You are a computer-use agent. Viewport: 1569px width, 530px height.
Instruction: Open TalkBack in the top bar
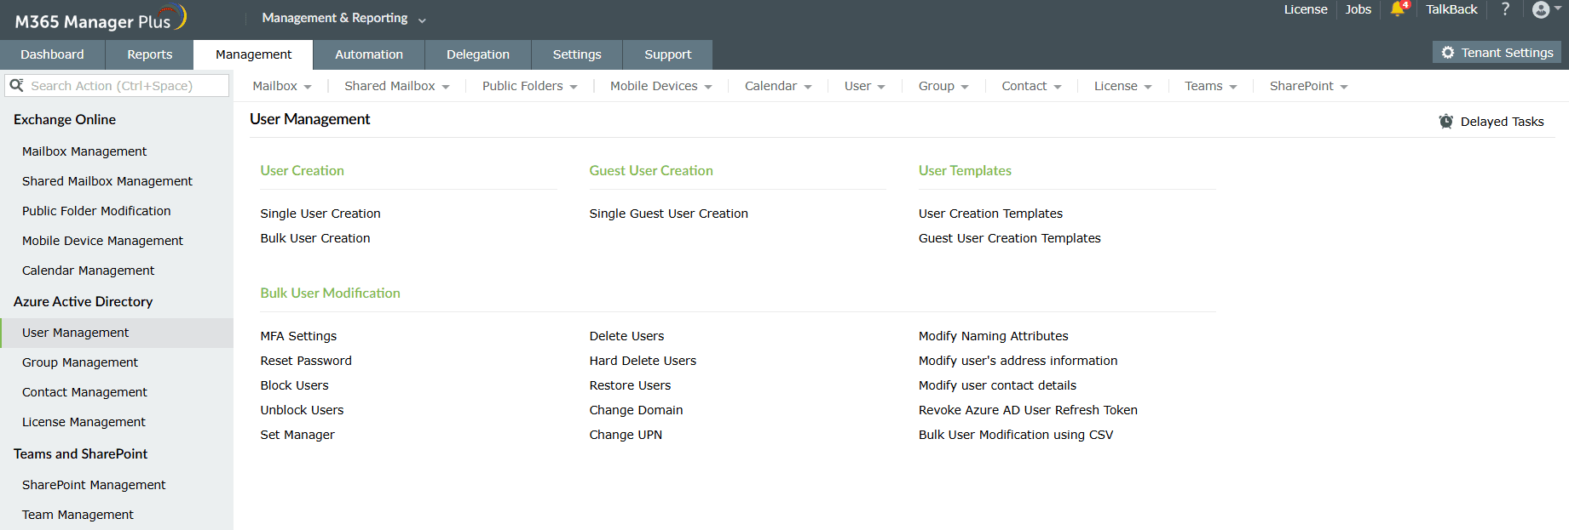(x=1451, y=9)
